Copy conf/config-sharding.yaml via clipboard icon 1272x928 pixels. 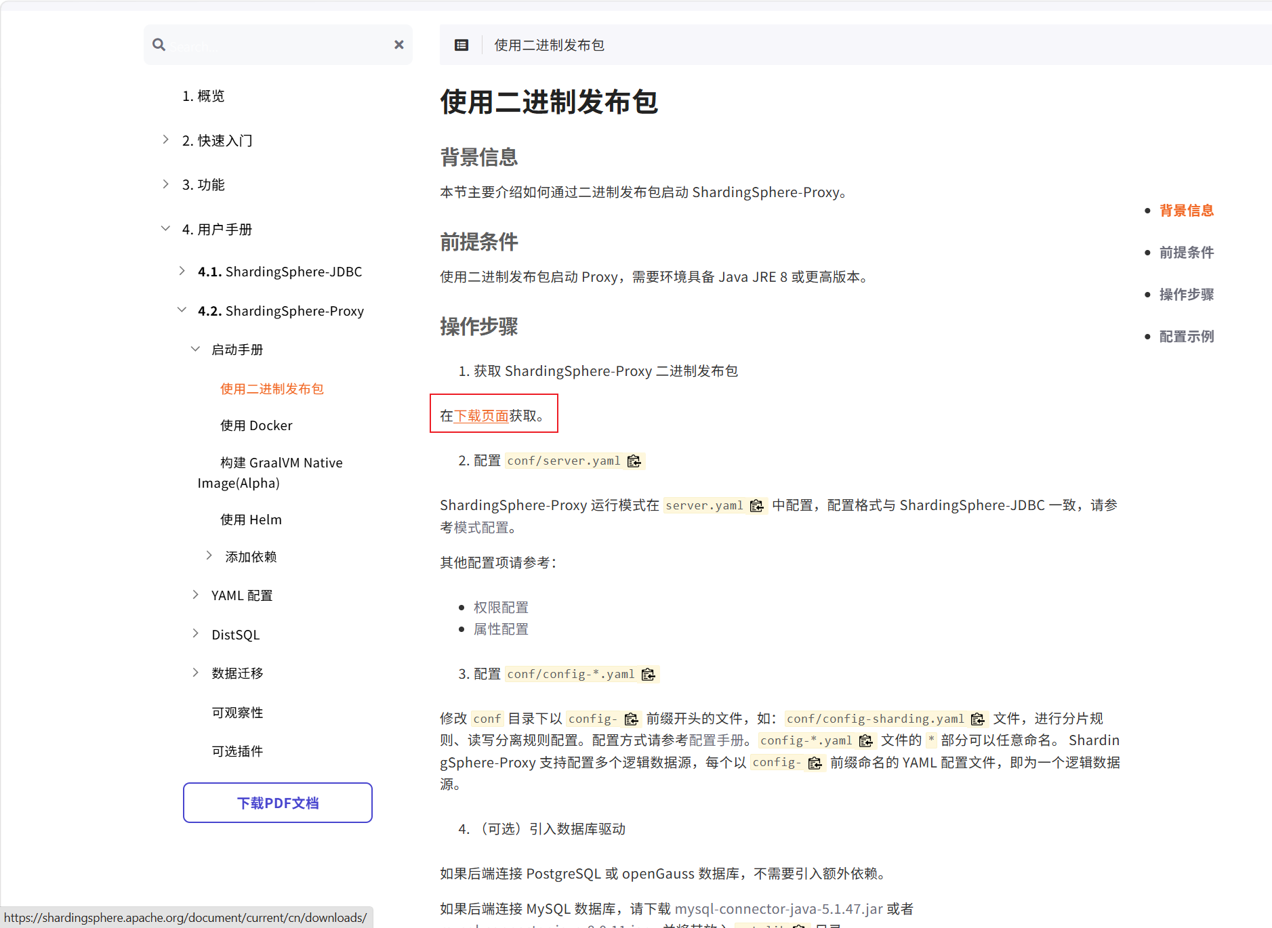pyautogui.click(x=978, y=719)
